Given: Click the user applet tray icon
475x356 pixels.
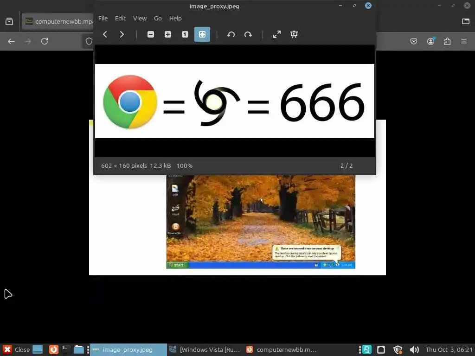Looking at the screenshot, I should (366, 350).
